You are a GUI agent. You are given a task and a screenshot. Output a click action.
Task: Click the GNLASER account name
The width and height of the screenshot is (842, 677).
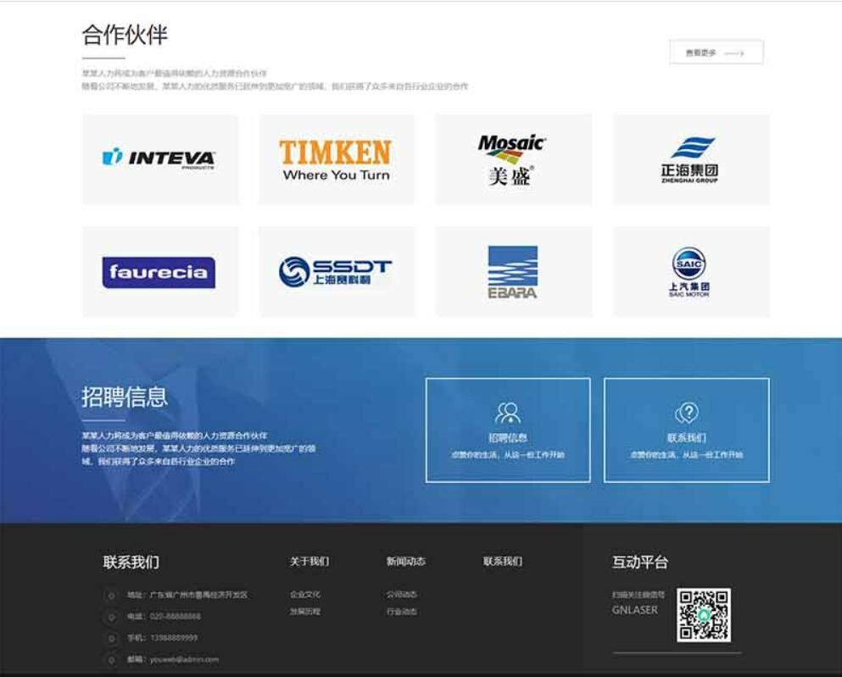[x=635, y=610]
